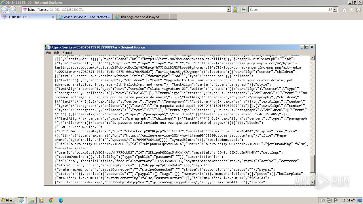Click the "websitePrivate" key text
This screenshot has height=204, width=363.
coord(71,148)
